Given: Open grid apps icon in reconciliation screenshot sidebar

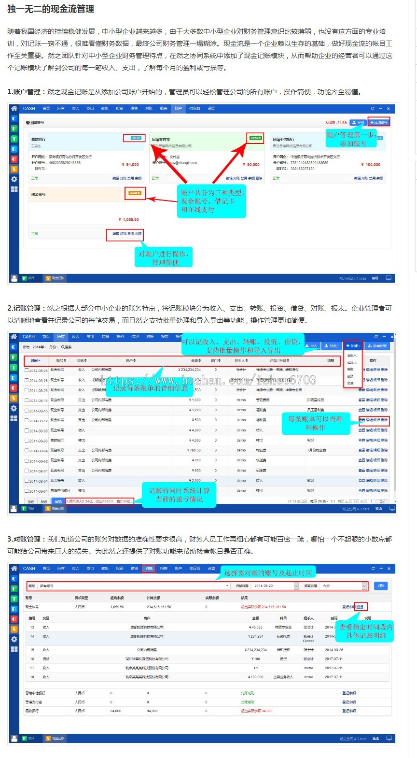Looking at the screenshot, I should coord(14,649).
